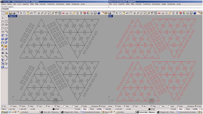Screen dimensions: 203x114
Task: Open the Edición menu
Action: tap(9, 4)
